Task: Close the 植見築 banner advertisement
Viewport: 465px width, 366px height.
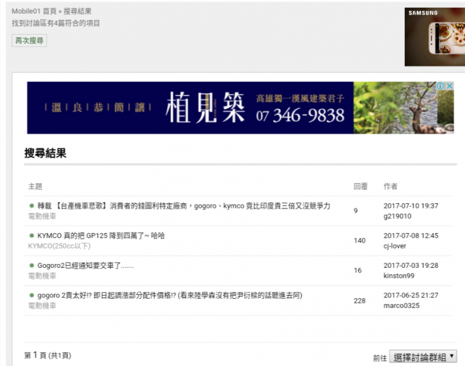Action: pyautogui.click(x=449, y=86)
